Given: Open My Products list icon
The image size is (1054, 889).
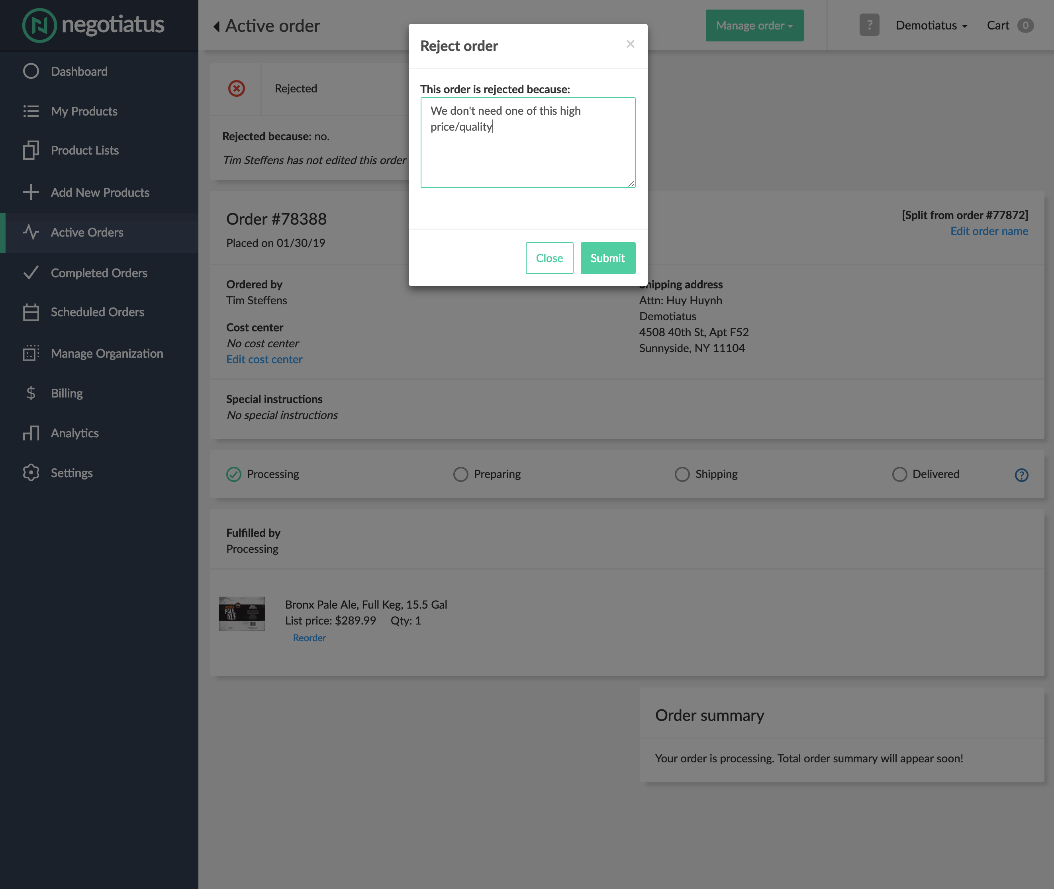Looking at the screenshot, I should click(31, 111).
